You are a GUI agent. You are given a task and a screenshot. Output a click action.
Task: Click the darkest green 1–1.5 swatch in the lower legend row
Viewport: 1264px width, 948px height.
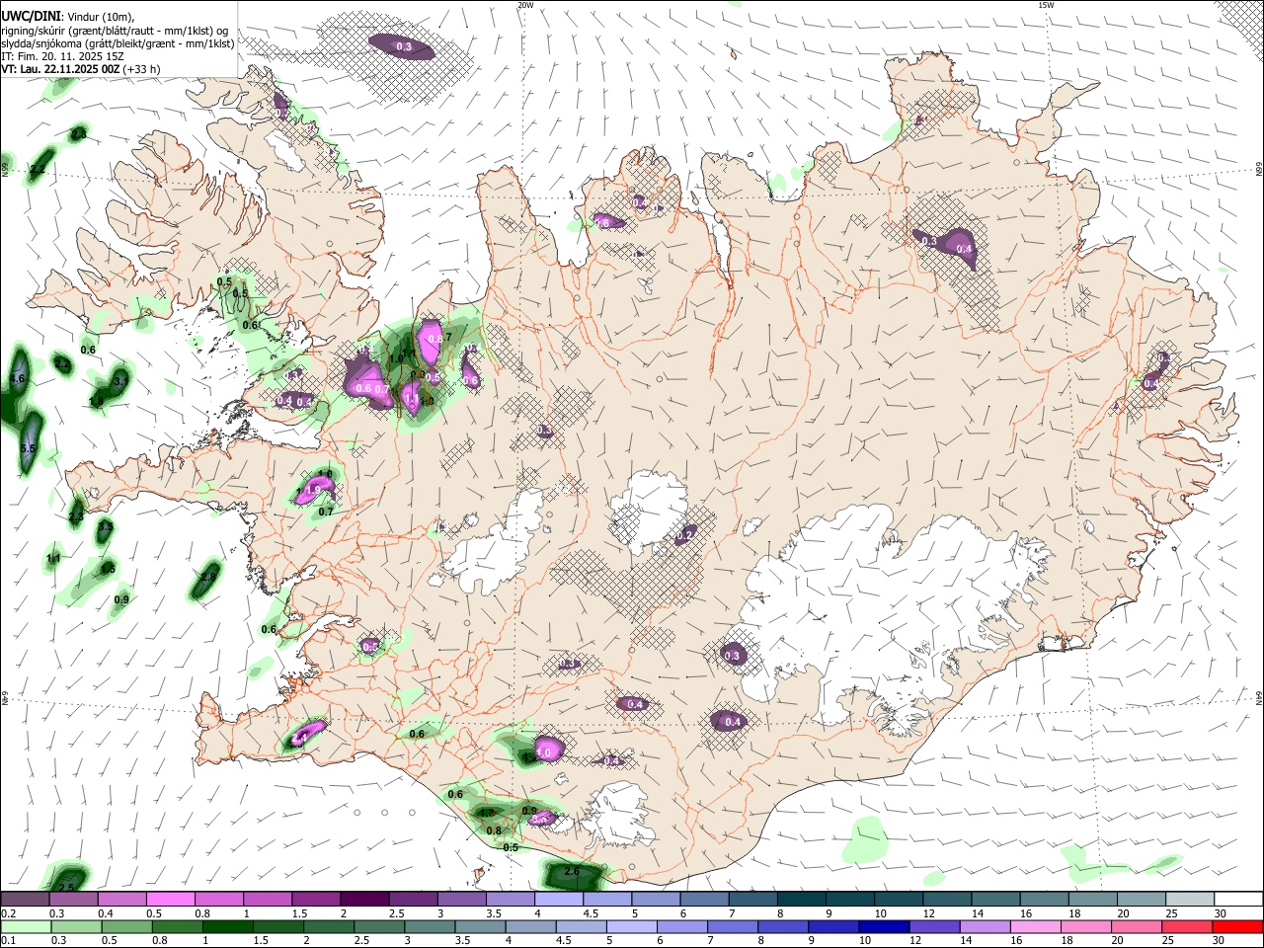tap(227, 926)
